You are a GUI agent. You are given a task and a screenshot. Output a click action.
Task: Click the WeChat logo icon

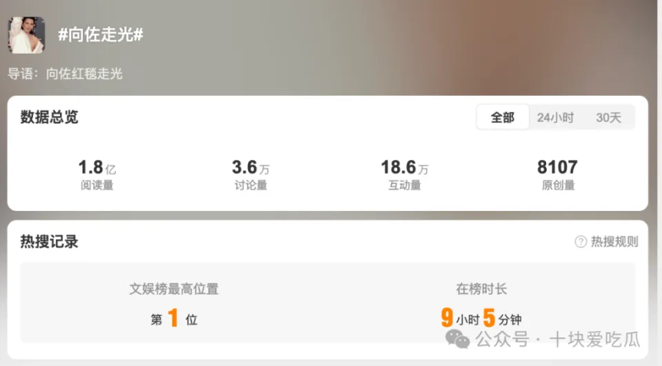[458, 339]
